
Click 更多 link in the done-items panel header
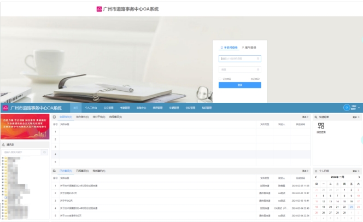coord(306,171)
